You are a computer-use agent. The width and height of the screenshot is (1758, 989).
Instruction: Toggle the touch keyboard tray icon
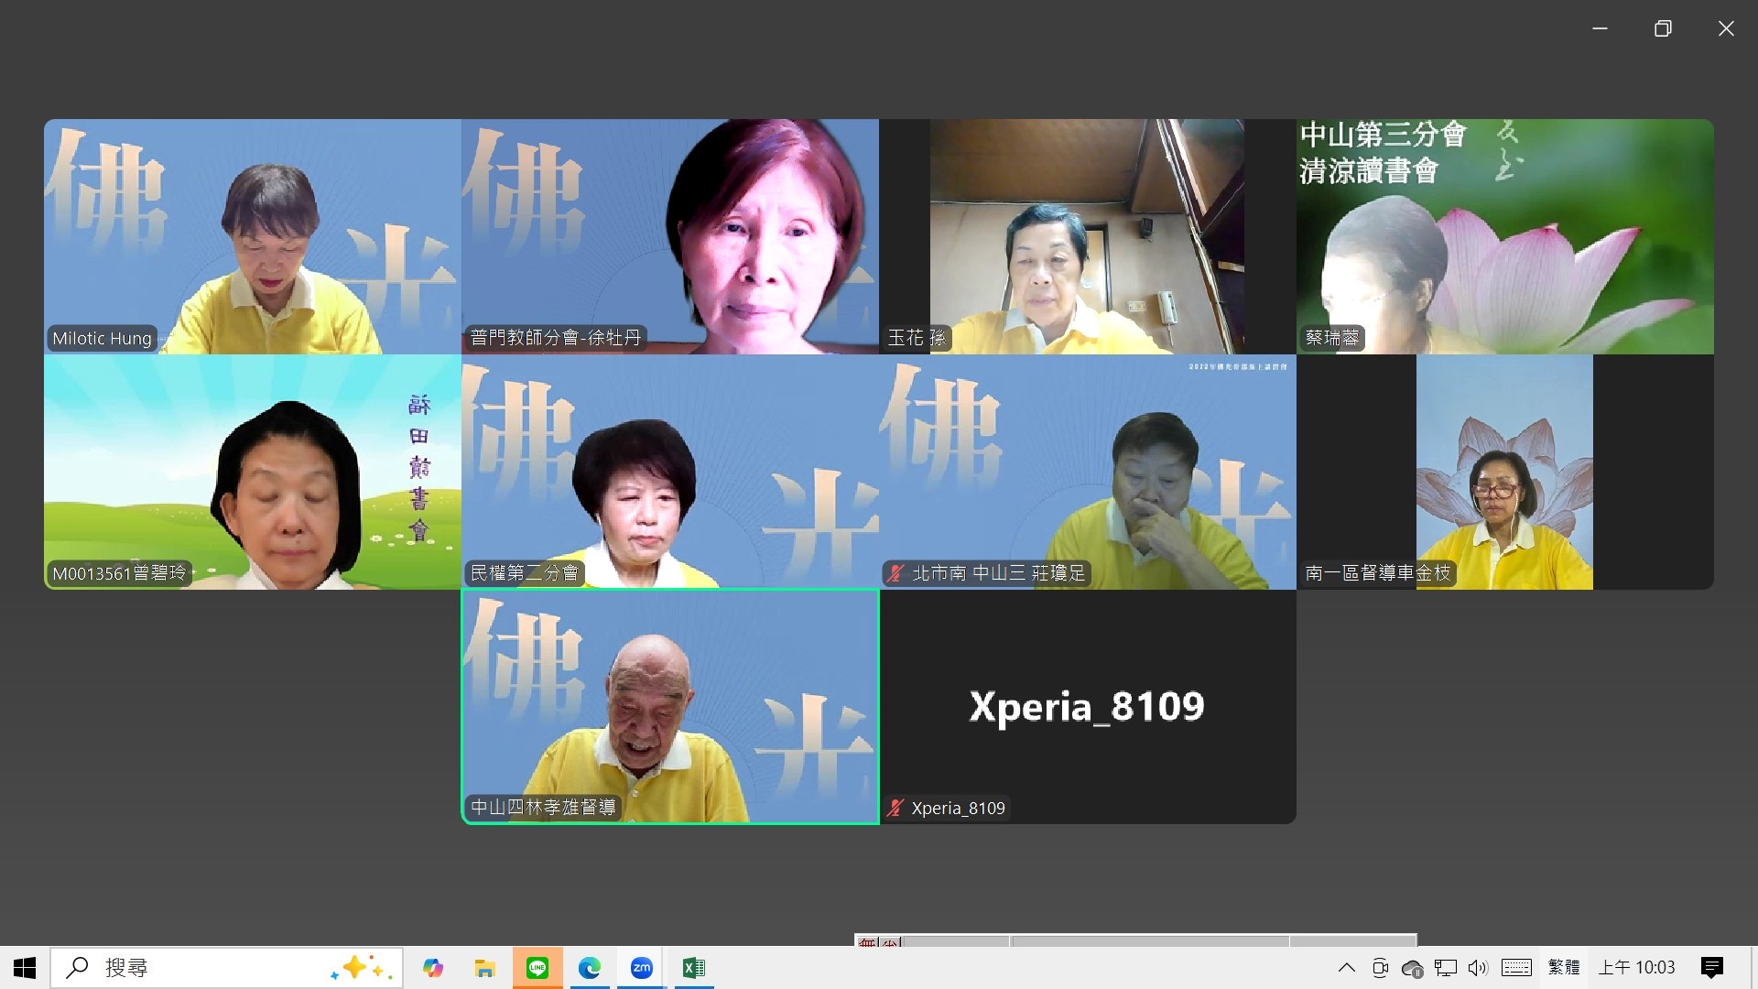(1516, 968)
